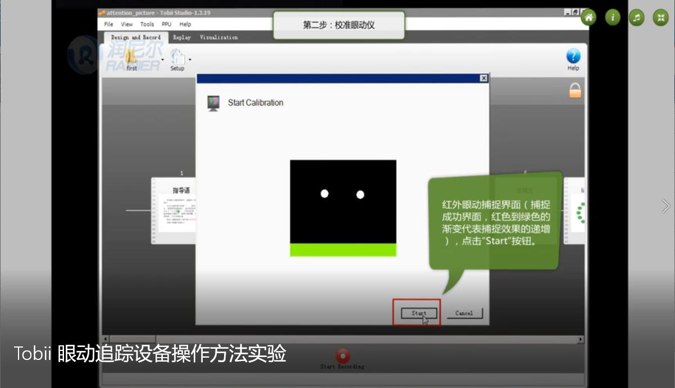Select the 指导语 slide thumbnail
Screen dimensions: 675x388
[x=174, y=211]
